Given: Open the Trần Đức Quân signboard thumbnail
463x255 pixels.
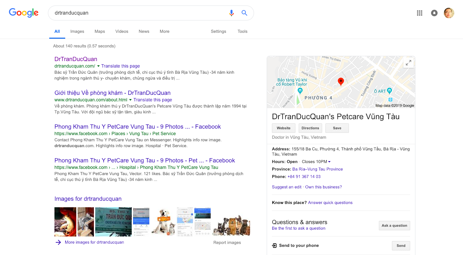Looking at the screenshot, I should click(x=113, y=222).
